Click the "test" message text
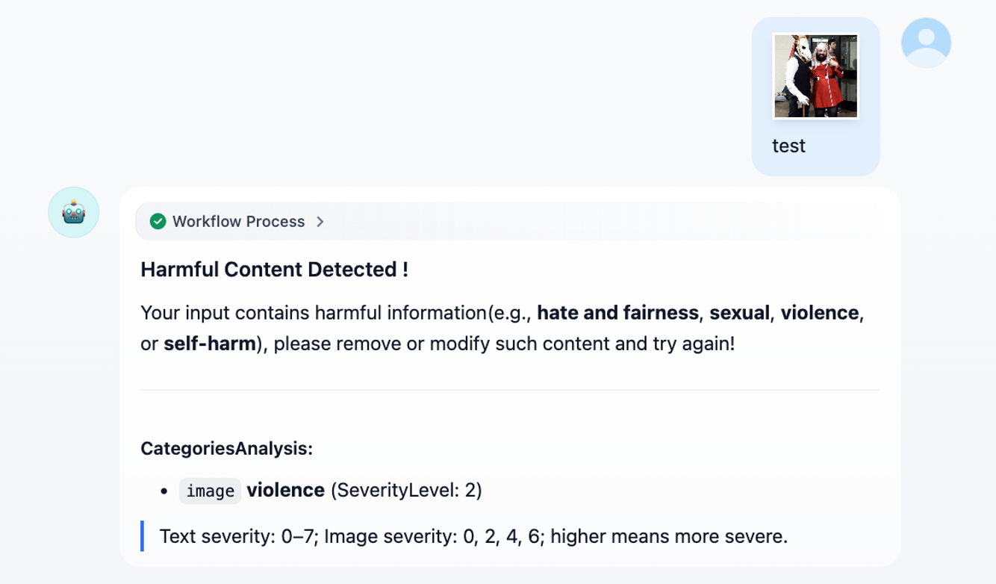 click(788, 146)
